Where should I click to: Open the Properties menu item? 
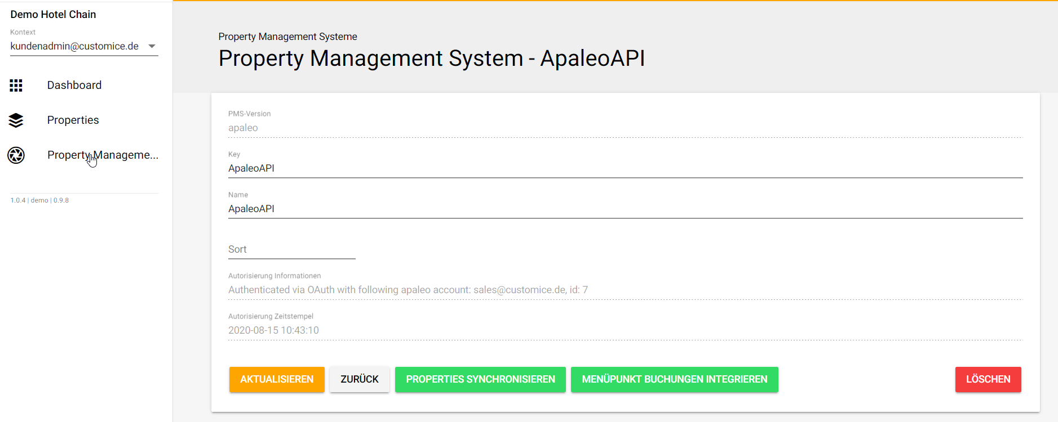pyautogui.click(x=73, y=120)
